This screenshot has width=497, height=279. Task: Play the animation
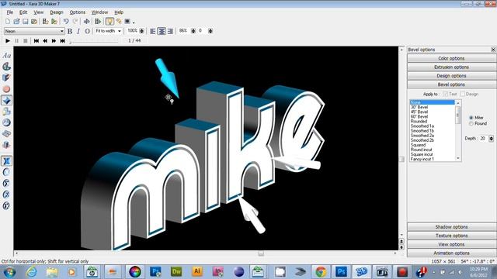(8, 41)
